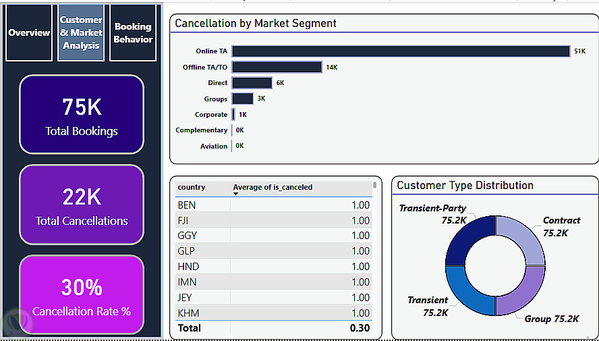Select the Contract slice of the donut
This screenshot has width=599, height=341.
[525, 241]
